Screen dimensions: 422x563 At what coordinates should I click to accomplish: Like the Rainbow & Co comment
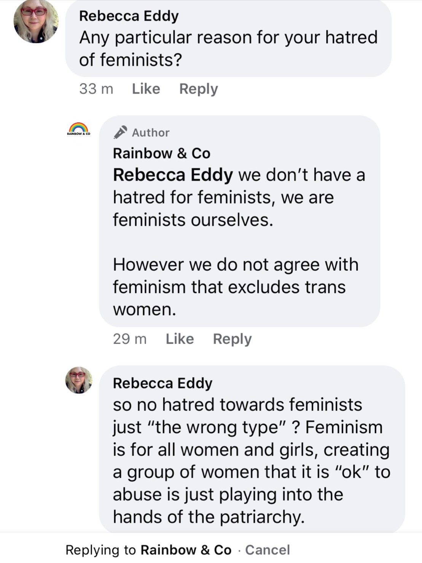click(180, 339)
